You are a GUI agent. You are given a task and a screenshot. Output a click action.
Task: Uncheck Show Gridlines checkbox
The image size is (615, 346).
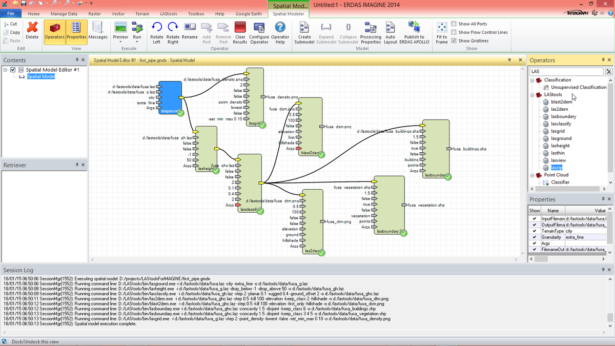454,40
